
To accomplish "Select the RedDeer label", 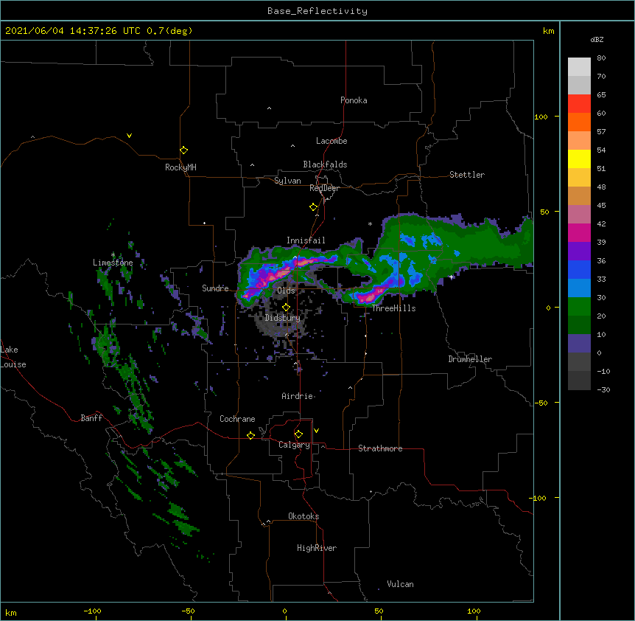I will 324,188.
